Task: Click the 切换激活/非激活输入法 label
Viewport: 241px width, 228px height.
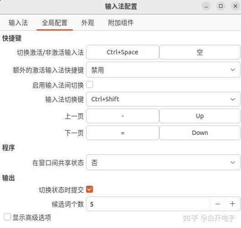Action: [x=50, y=52]
